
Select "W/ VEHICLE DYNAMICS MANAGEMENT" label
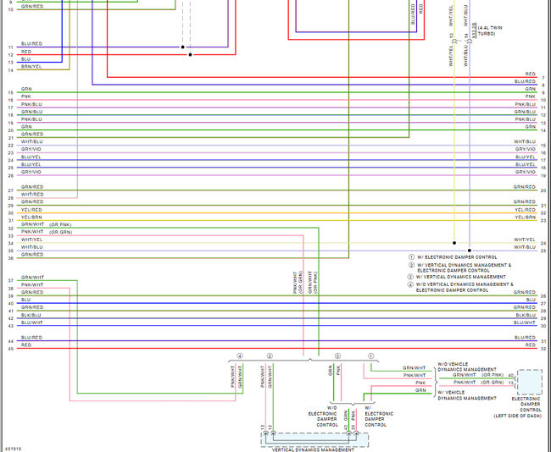(x=467, y=395)
